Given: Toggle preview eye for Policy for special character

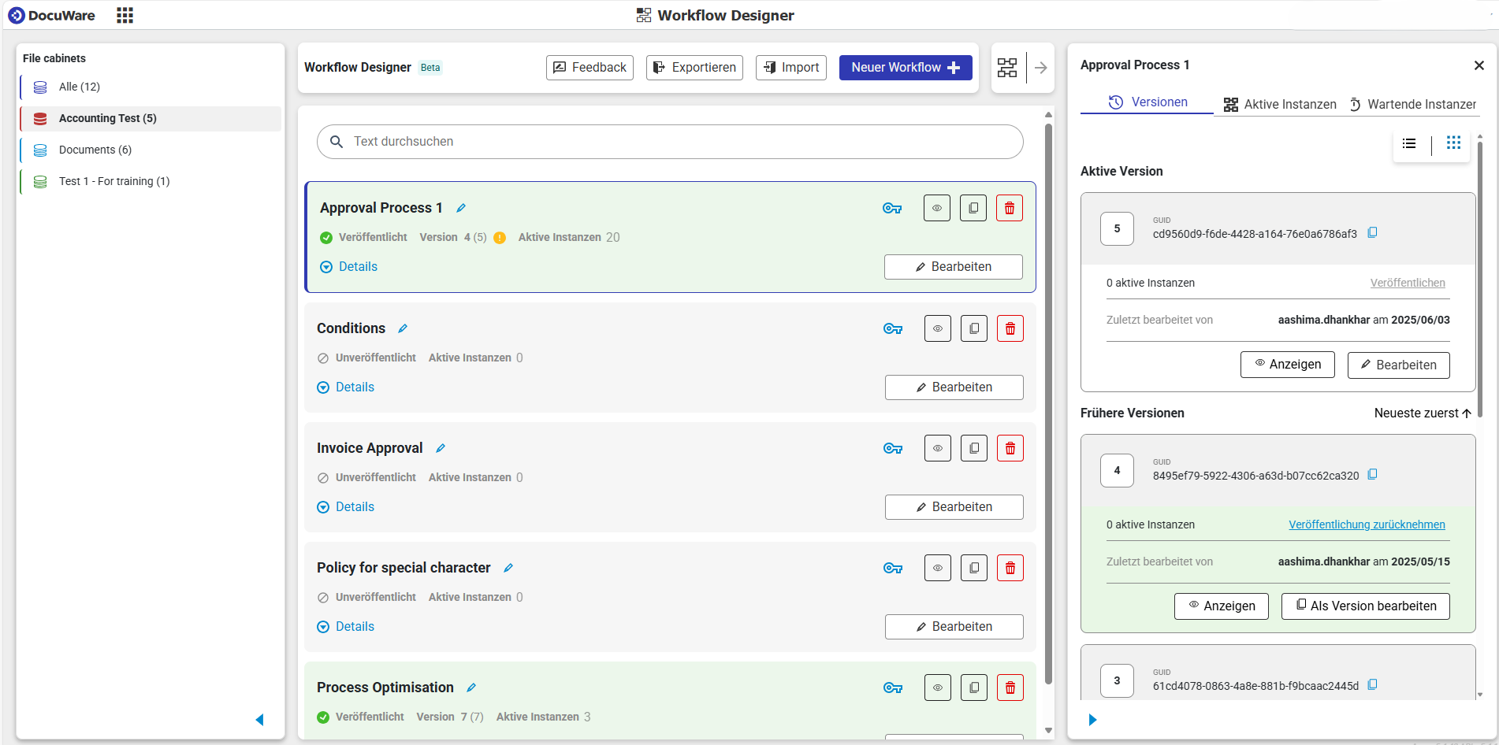Looking at the screenshot, I should 937,567.
